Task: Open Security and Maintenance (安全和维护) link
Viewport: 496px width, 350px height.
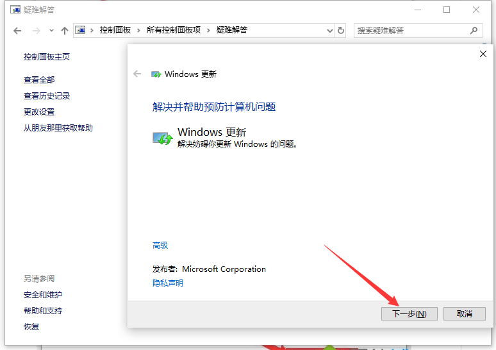Action: tap(43, 295)
